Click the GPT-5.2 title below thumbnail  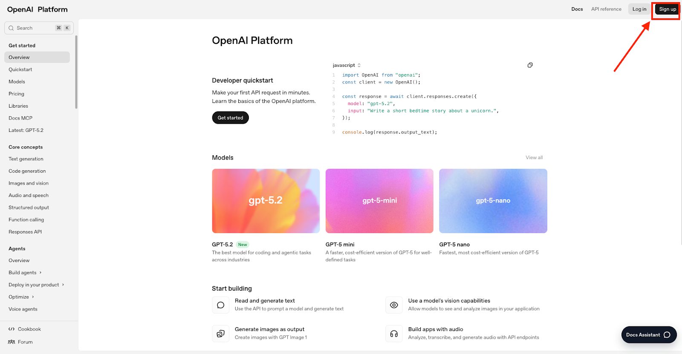click(223, 245)
